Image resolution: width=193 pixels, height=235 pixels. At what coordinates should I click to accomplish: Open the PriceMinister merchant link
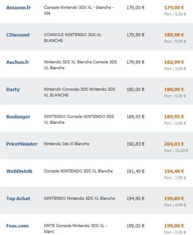[x=22, y=144]
